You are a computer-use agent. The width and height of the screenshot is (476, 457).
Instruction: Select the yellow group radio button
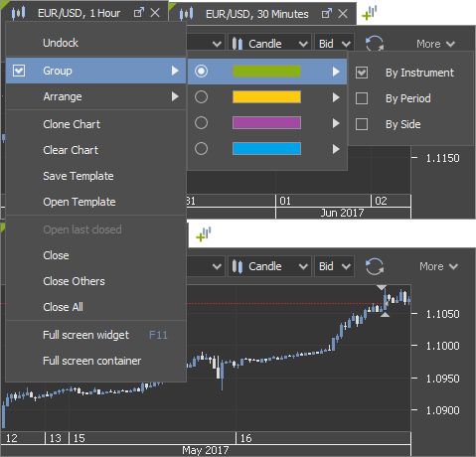pyautogui.click(x=201, y=97)
